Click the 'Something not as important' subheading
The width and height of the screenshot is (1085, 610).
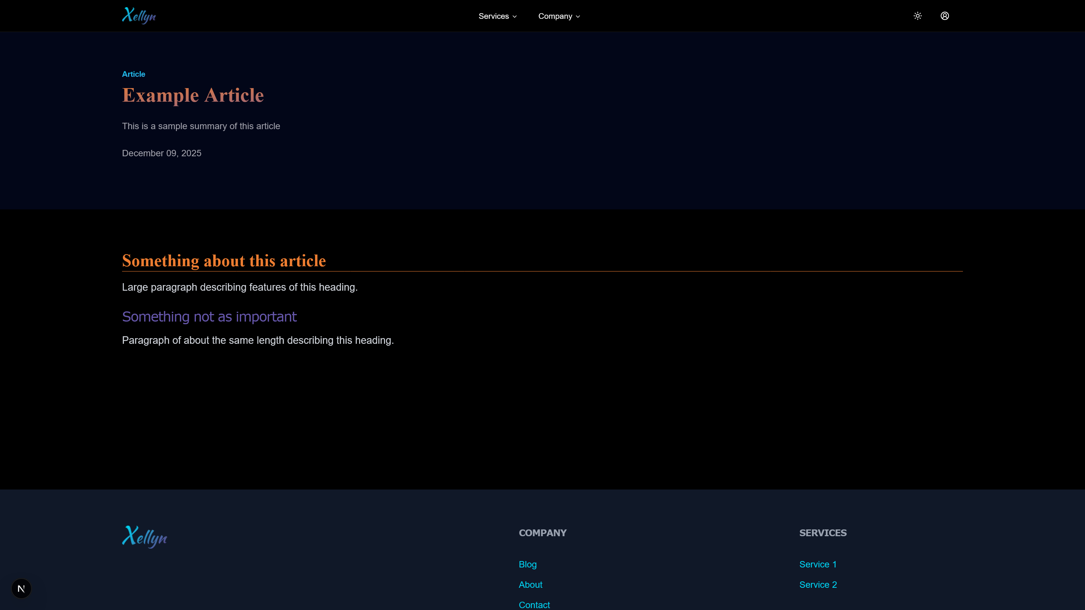pos(209,317)
